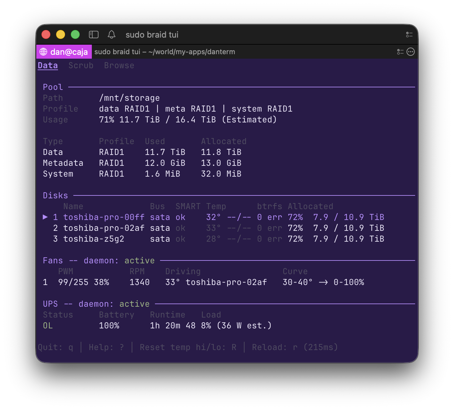This screenshot has height=410, width=454.
Task: Click the fans daemon 'active' status
Action: [x=140, y=261]
